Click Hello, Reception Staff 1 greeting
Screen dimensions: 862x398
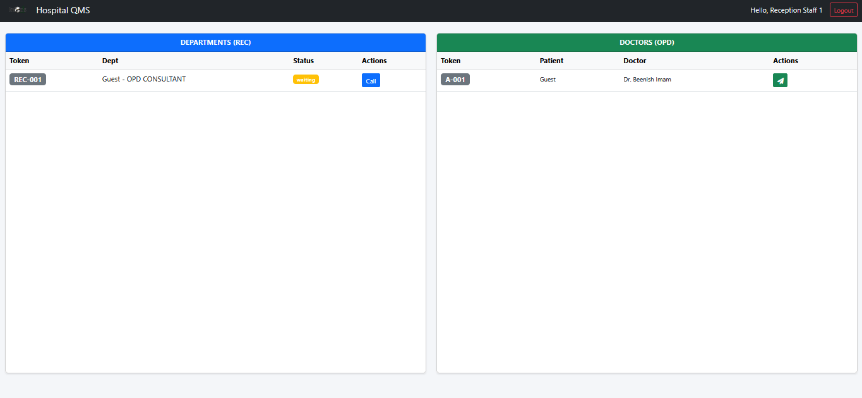point(786,9)
